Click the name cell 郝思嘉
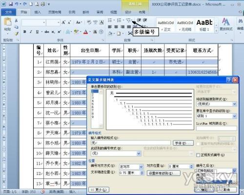Image resolution: width=244 pixels, height=195 pixels. [x=52, y=72]
